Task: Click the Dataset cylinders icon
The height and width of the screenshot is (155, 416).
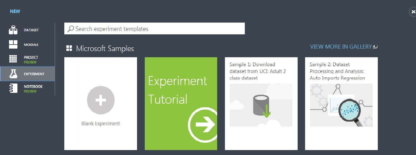Action: 13,30
